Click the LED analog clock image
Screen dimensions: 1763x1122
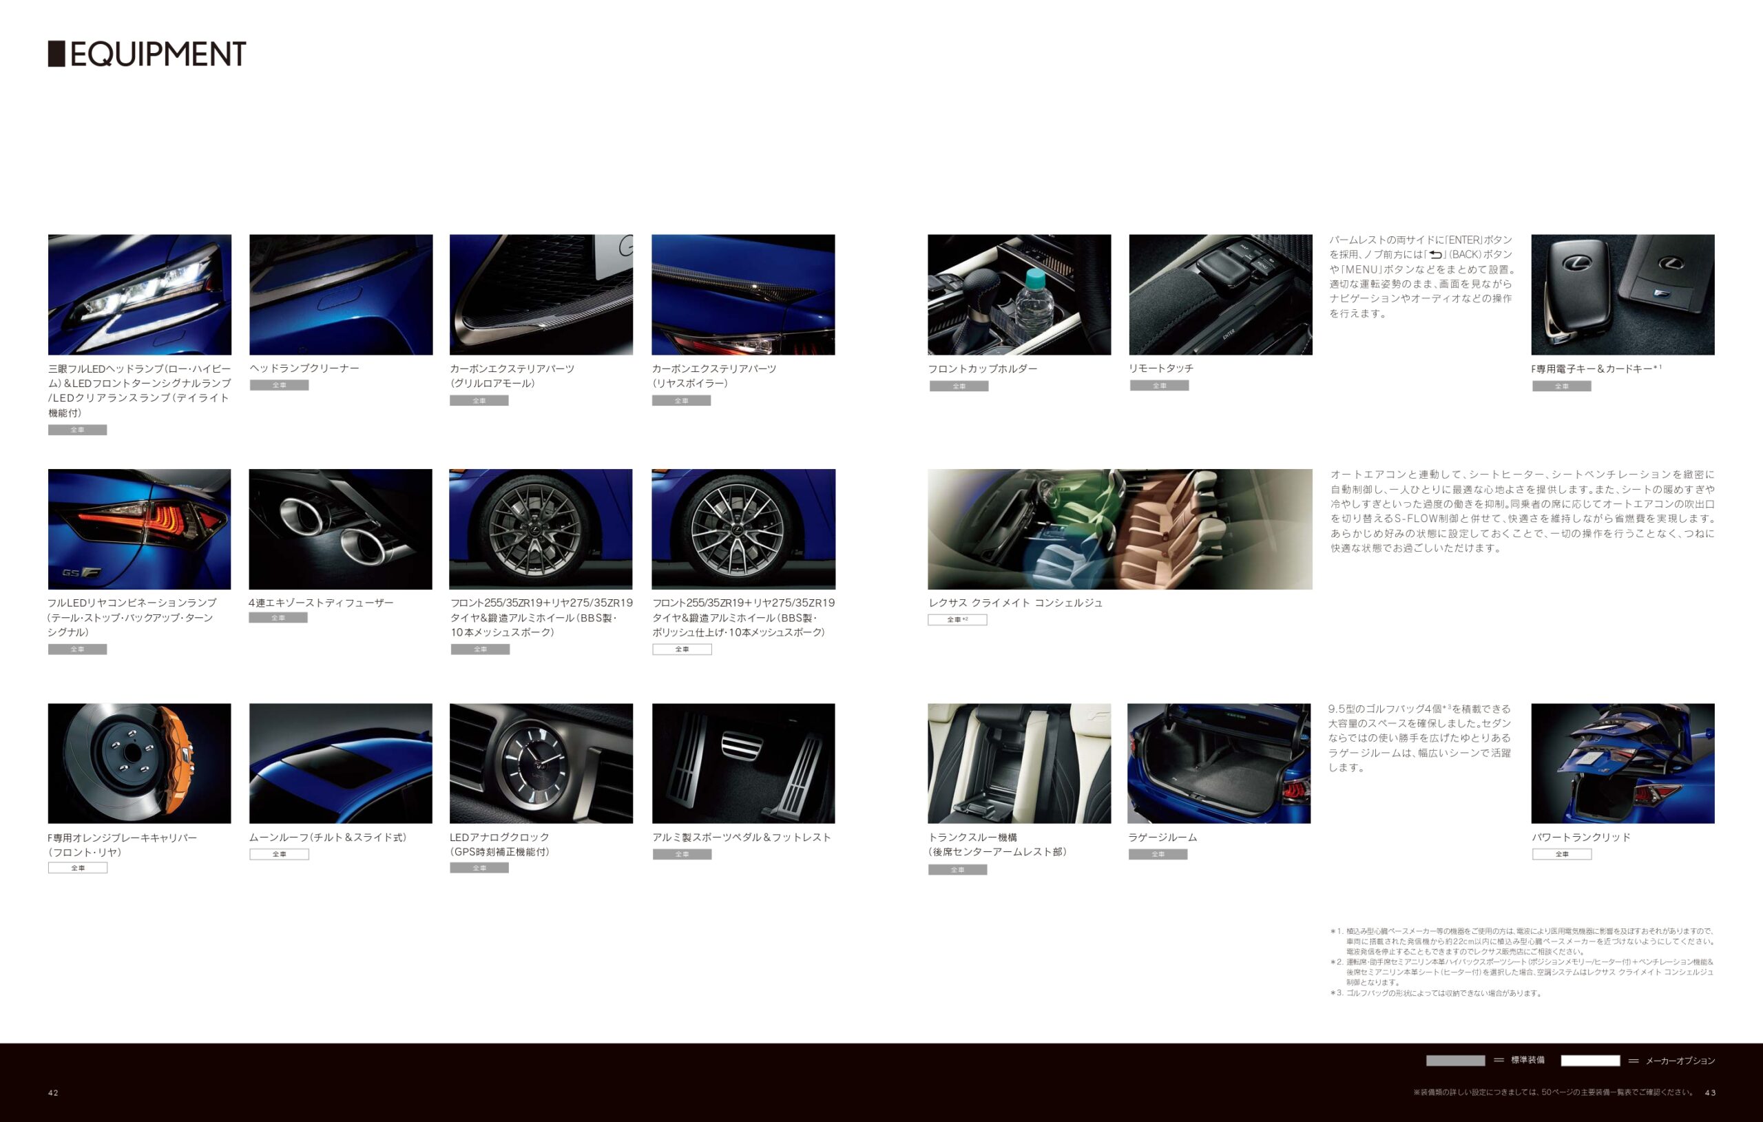coord(541,763)
